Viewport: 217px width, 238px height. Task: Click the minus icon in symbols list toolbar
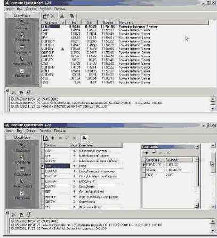[60, 138]
